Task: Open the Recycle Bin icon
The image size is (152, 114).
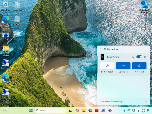Action: (x=6, y=6)
